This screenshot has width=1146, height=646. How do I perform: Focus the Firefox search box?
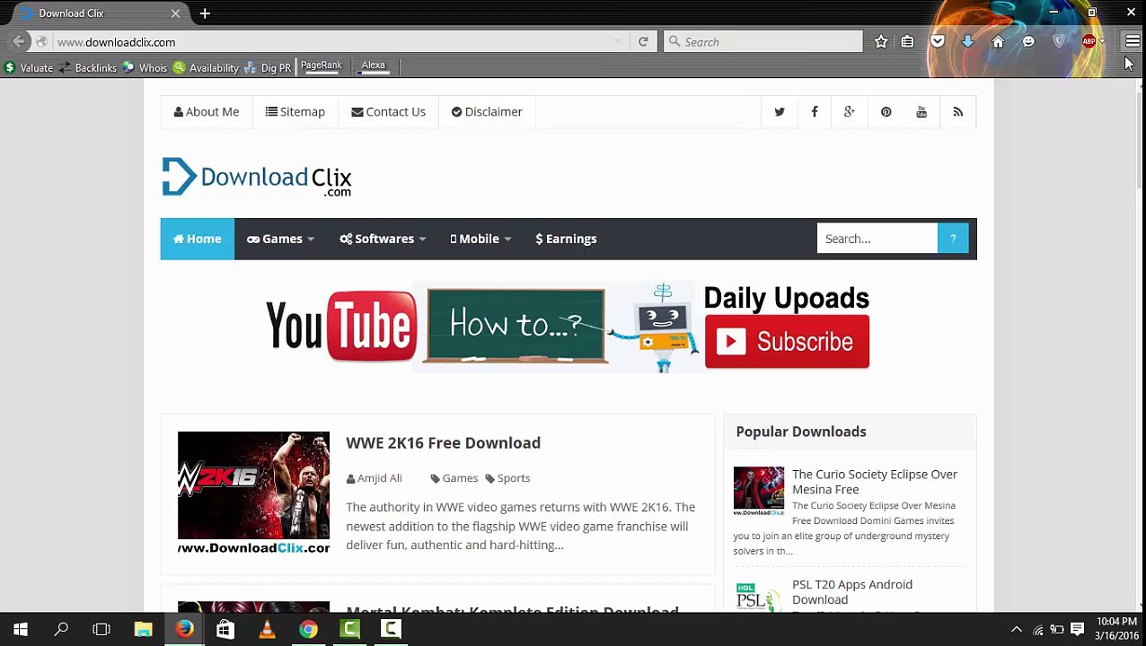click(763, 42)
